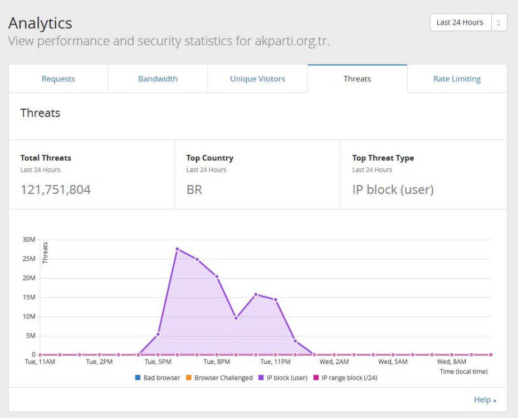
Task: Select the Unique Visitors tab
Action: pyautogui.click(x=257, y=79)
